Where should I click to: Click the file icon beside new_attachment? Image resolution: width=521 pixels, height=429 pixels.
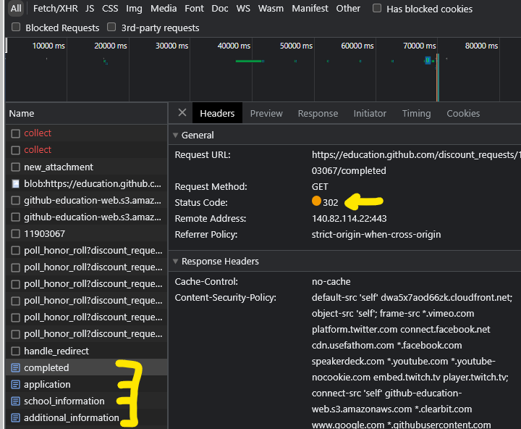pos(15,167)
